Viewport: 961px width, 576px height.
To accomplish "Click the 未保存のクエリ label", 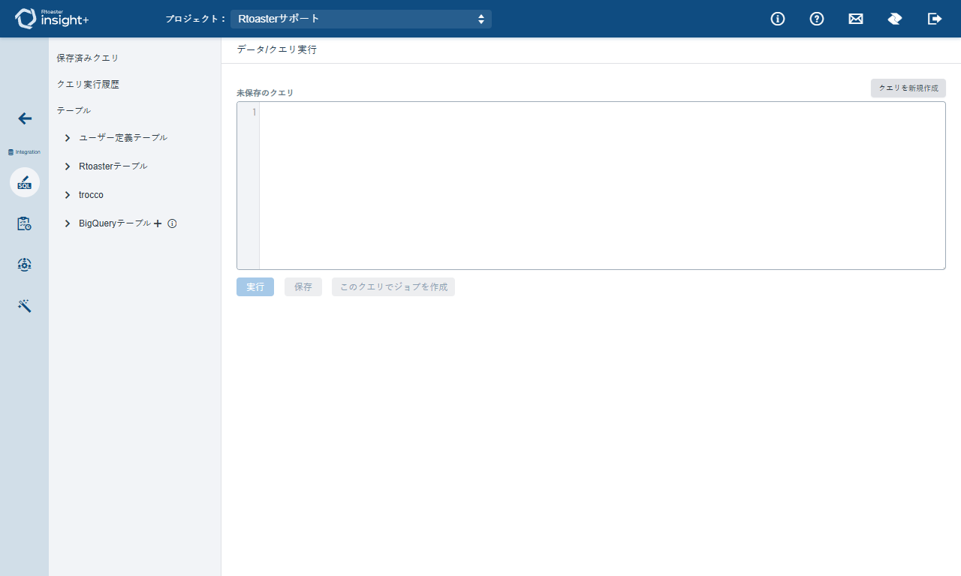I will click(x=265, y=93).
